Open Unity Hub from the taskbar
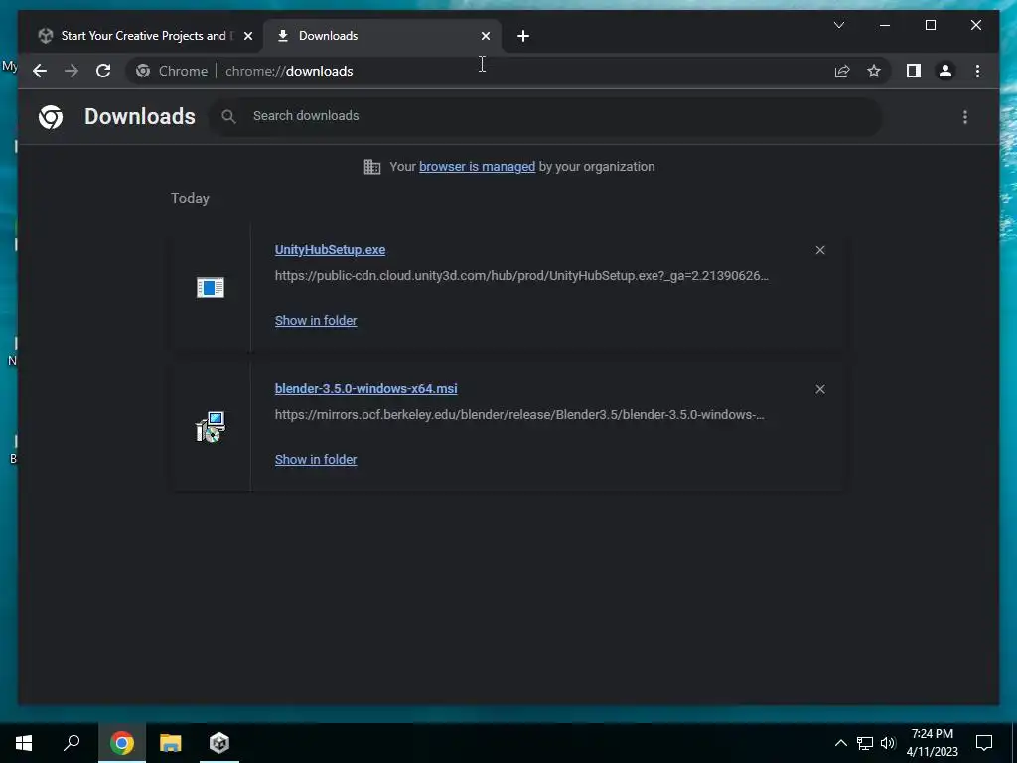Image resolution: width=1017 pixels, height=763 pixels. (x=219, y=743)
